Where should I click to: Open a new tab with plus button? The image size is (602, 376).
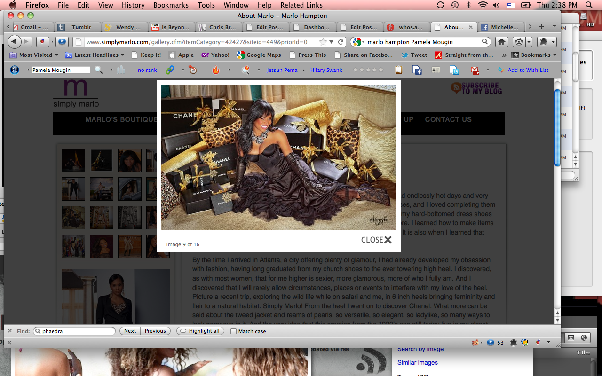[541, 27]
